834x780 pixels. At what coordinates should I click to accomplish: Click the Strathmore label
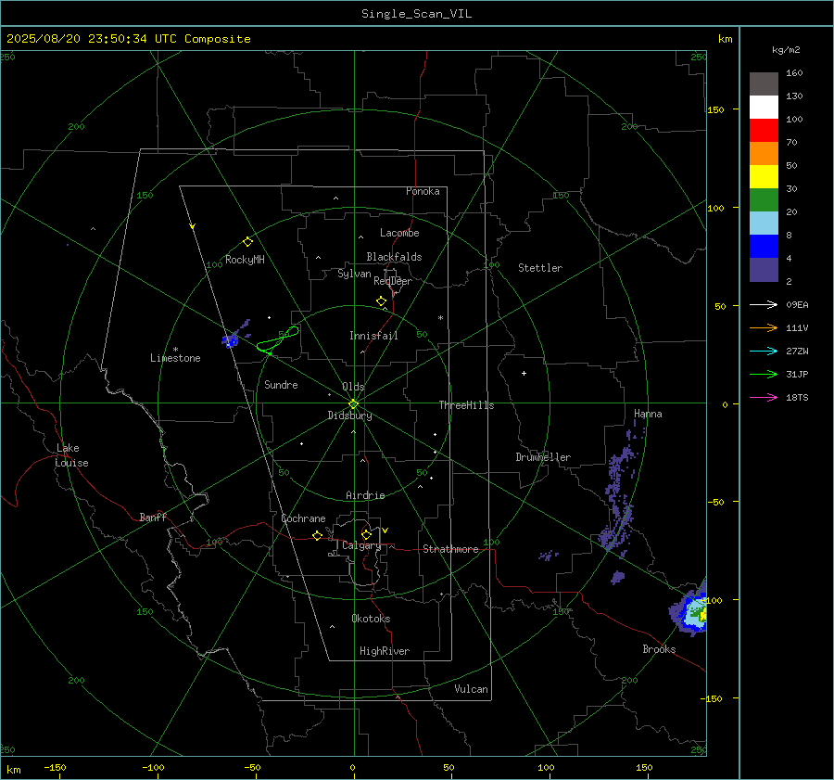tap(450, 549)
